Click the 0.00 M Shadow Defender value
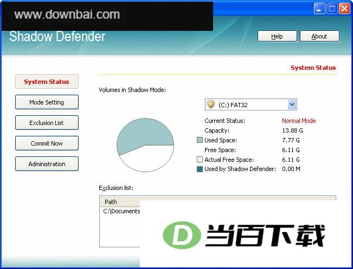This screenshot has height=269, width=353. (x=291, y=169)
